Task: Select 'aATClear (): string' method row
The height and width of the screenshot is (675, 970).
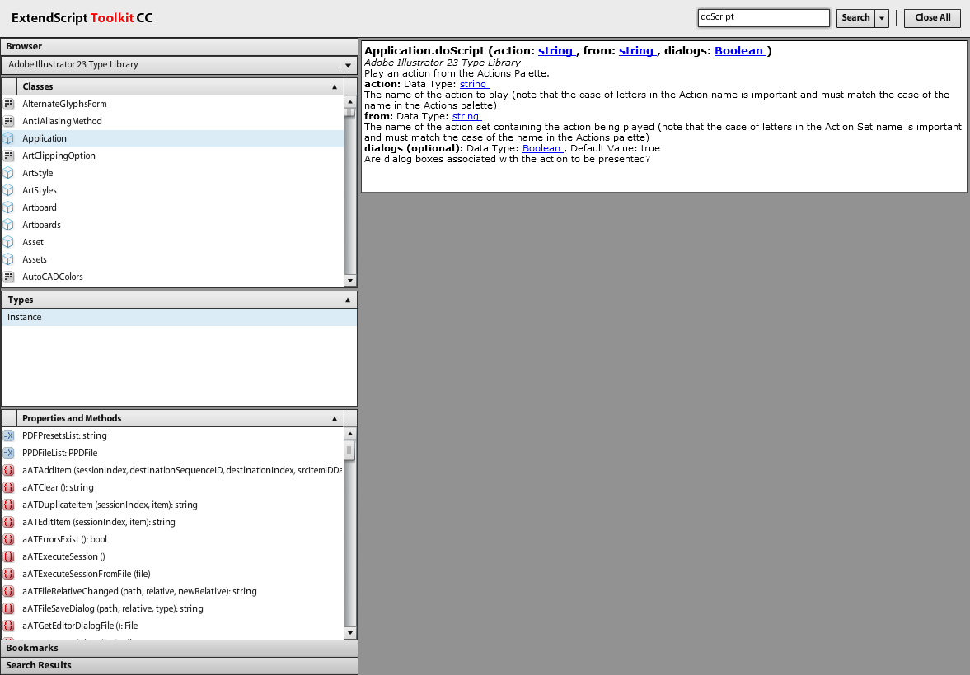Action: coord(172,487)
